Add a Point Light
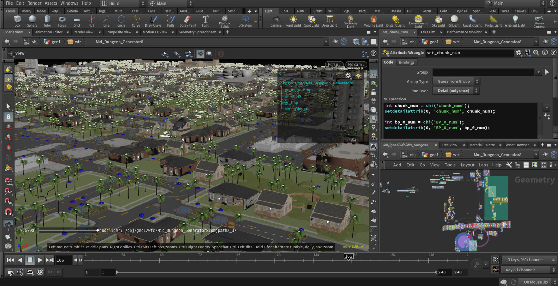This screenshot has height=286, width=558. 293,21
